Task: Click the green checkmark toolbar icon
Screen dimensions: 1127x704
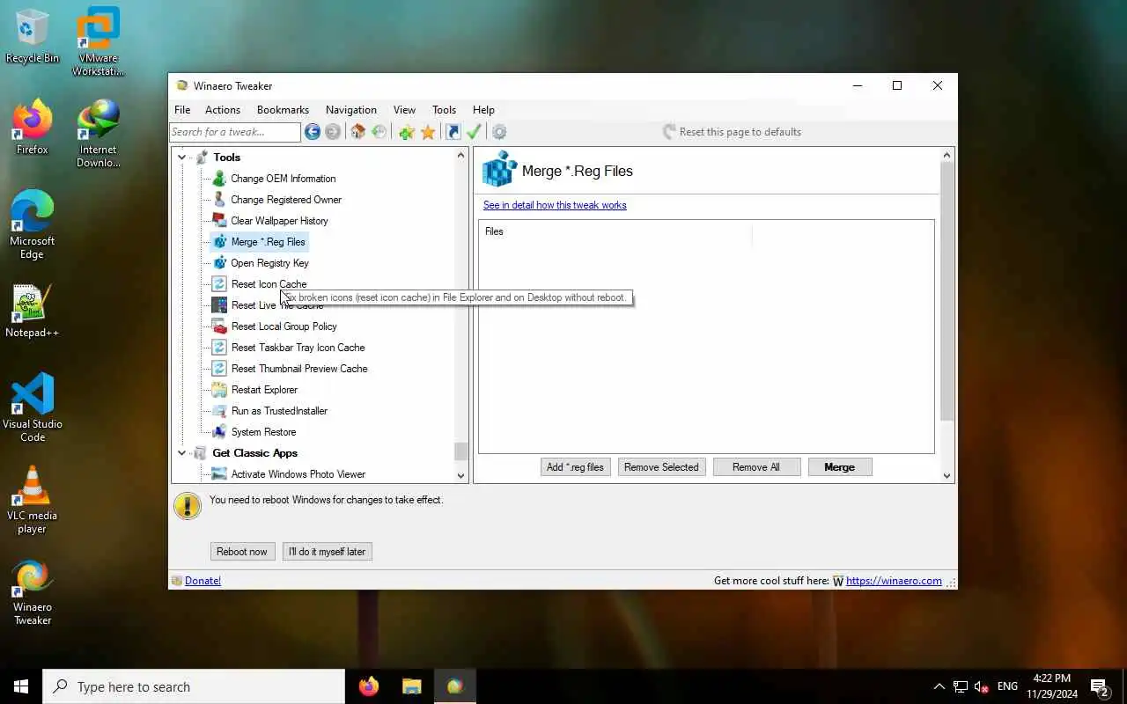Action: point(474,132)
